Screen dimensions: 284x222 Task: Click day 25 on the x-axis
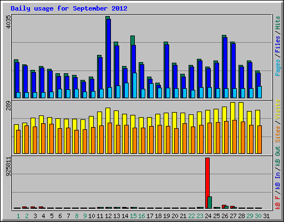point(216,216)
